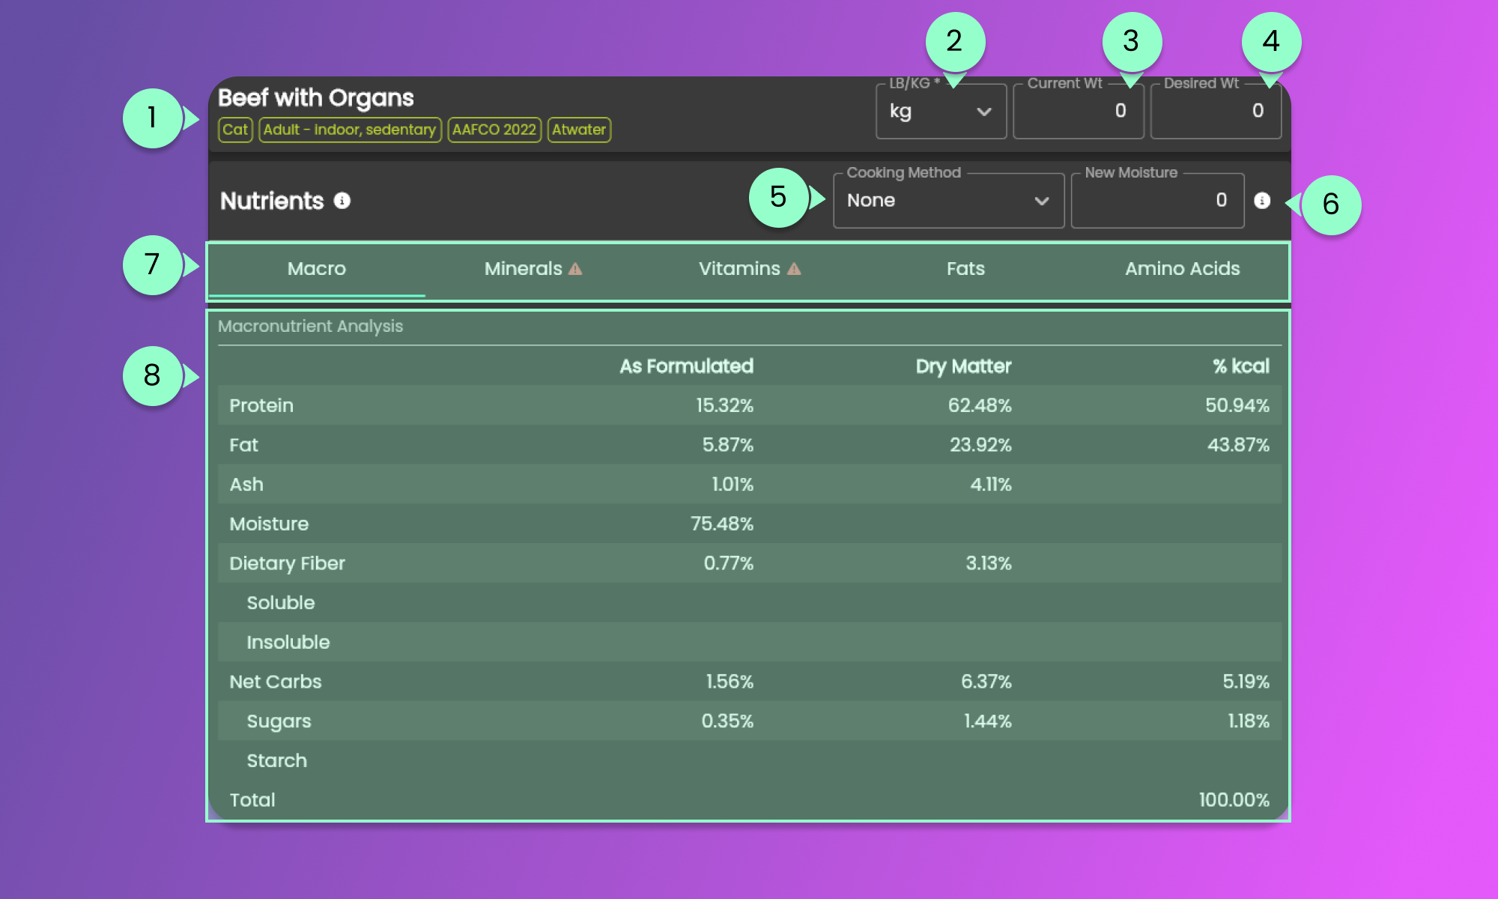Click the LB/KG dropdown chevron arrow
The height and width of the screenshot is (899, 1498).
(984, 112)
